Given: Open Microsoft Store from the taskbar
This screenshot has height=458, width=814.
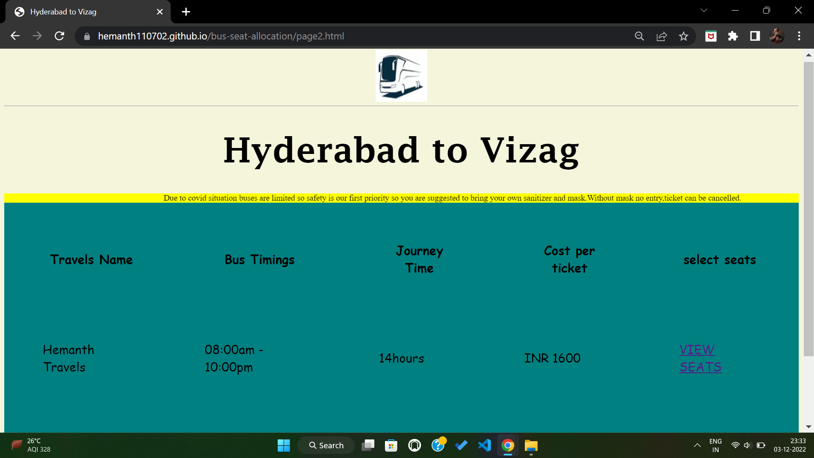Looking at the screenshot, I should coord(391,445).
